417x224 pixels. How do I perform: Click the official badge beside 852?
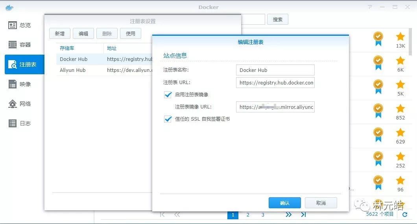pyautogui.click(x=378, y=110)
